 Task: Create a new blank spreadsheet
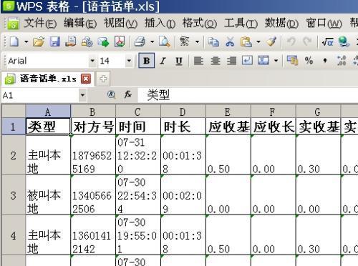point(14,42)
